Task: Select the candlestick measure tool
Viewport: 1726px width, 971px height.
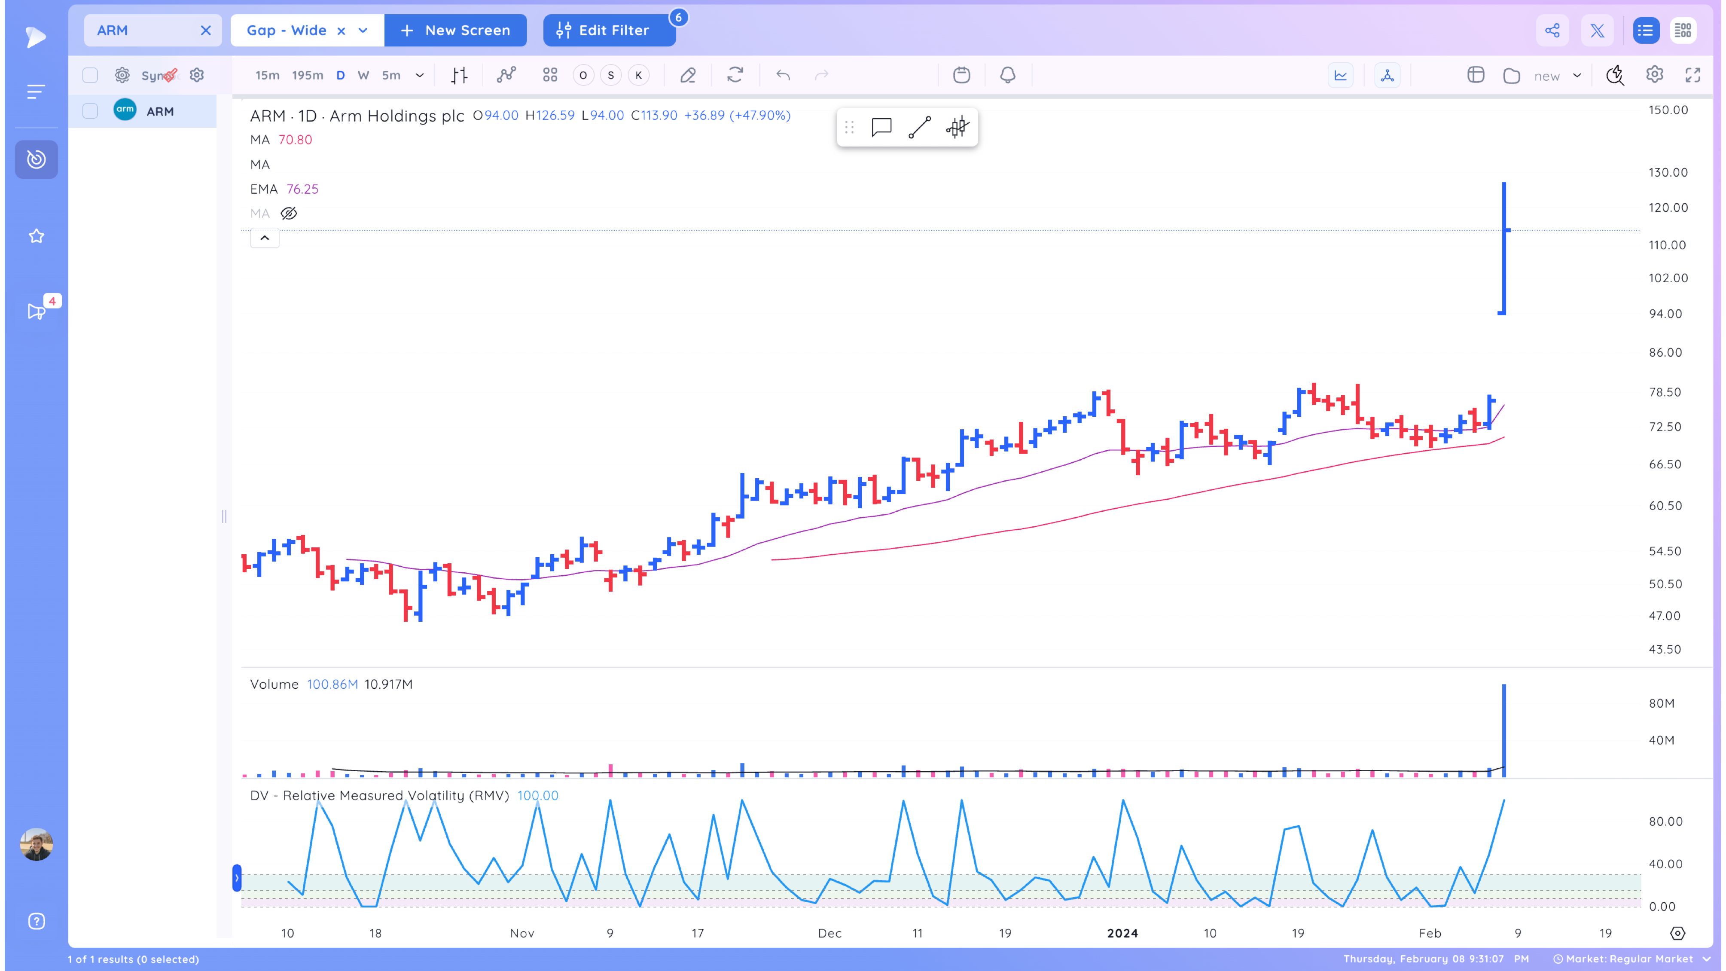Action: click(x=958, y=127)
